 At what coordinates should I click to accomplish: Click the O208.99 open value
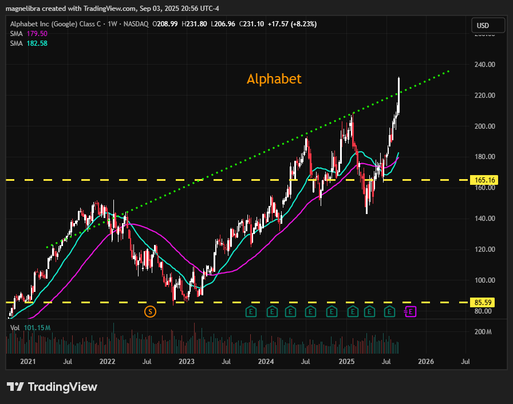tap(165, 24)
